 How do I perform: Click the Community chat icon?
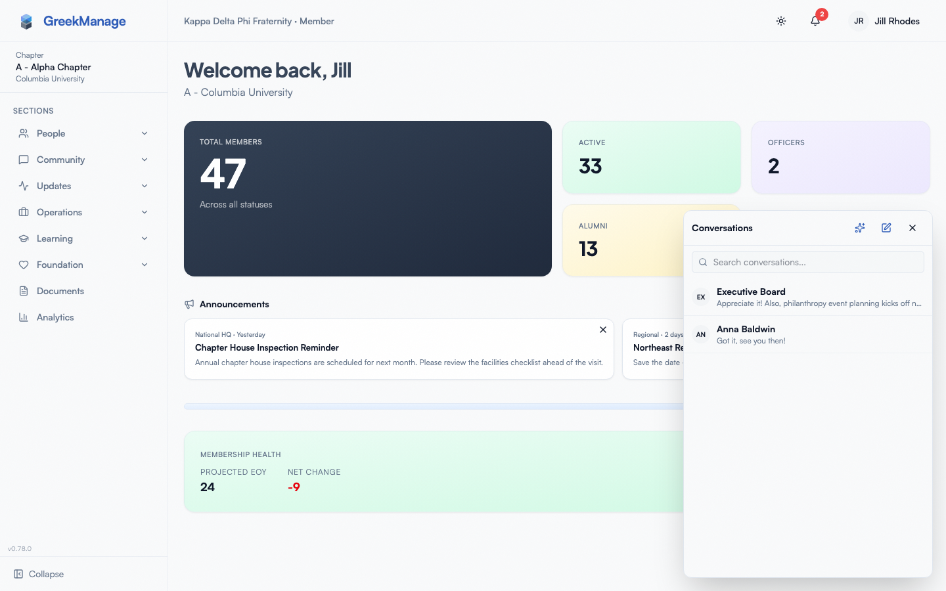tap(24, 160)
